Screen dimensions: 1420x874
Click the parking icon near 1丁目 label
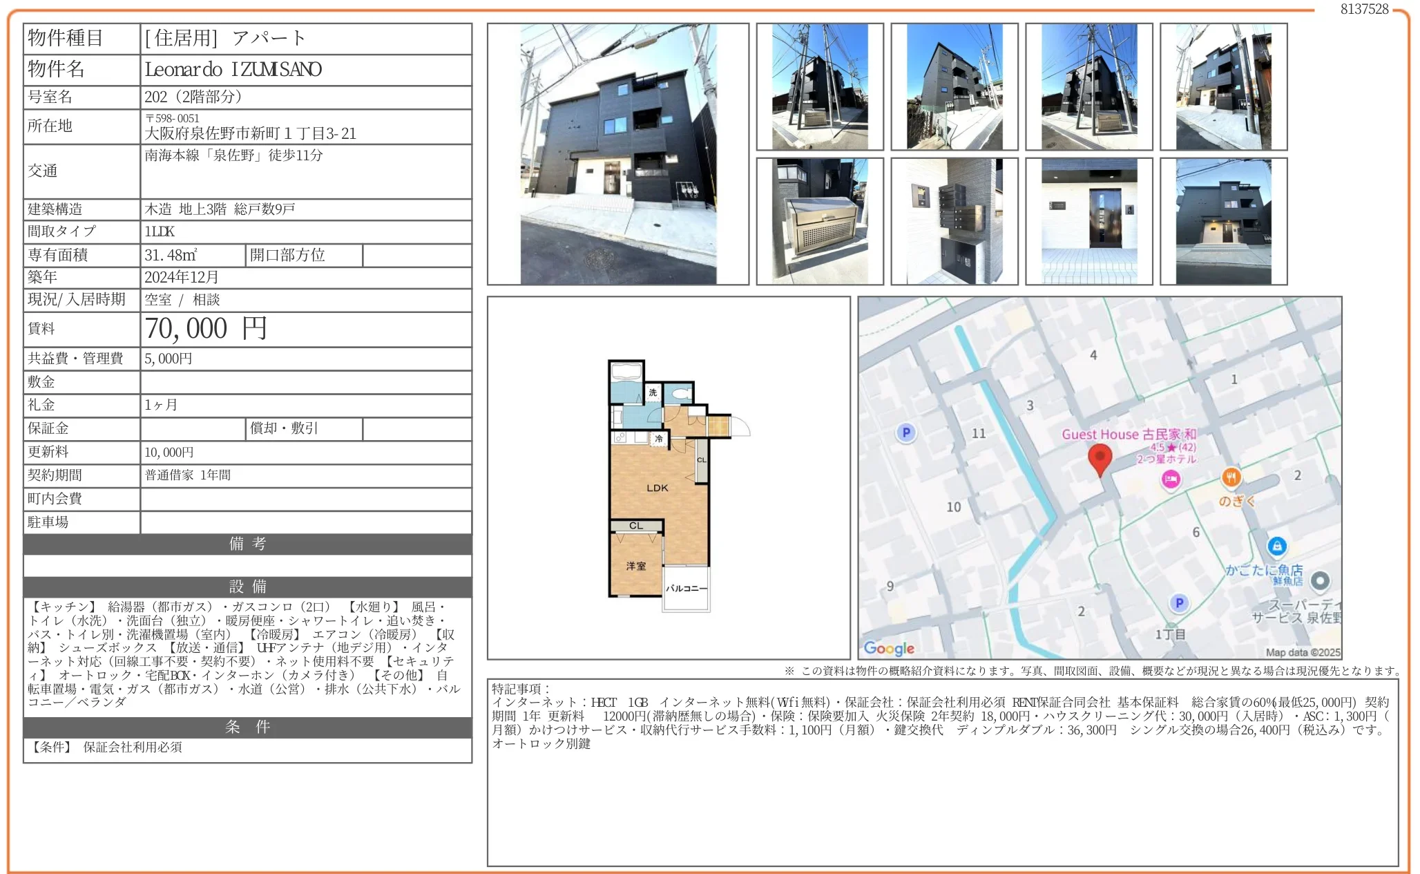(1179, 602)
